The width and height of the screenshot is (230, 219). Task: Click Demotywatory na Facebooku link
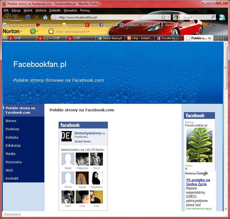(89, 135)
